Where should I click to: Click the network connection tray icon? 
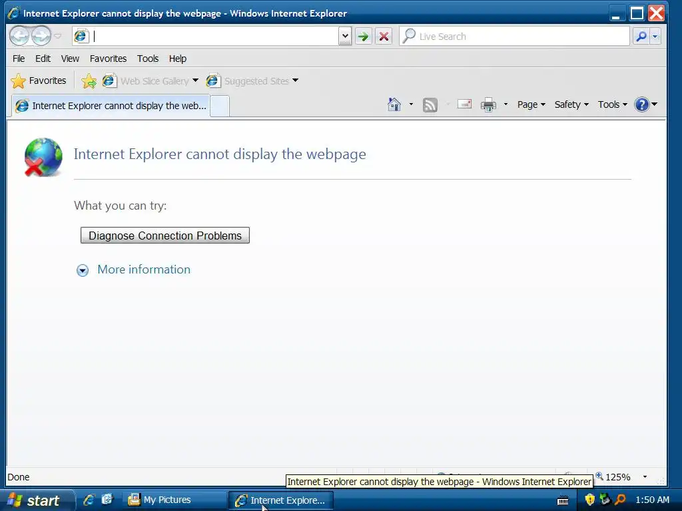[x=605, y=500]
